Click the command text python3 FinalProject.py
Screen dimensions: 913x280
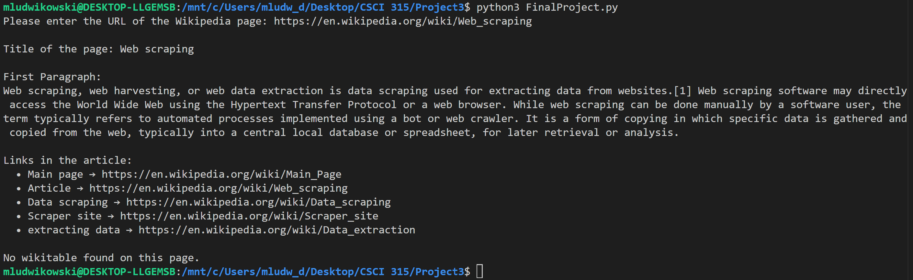click(x=547, y=7)
